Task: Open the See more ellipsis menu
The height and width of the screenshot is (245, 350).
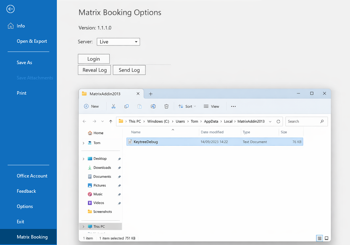Action: (x=233, y=106)
